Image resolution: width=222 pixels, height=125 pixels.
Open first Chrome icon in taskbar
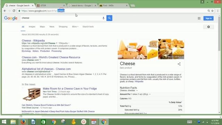coord(53,122)
